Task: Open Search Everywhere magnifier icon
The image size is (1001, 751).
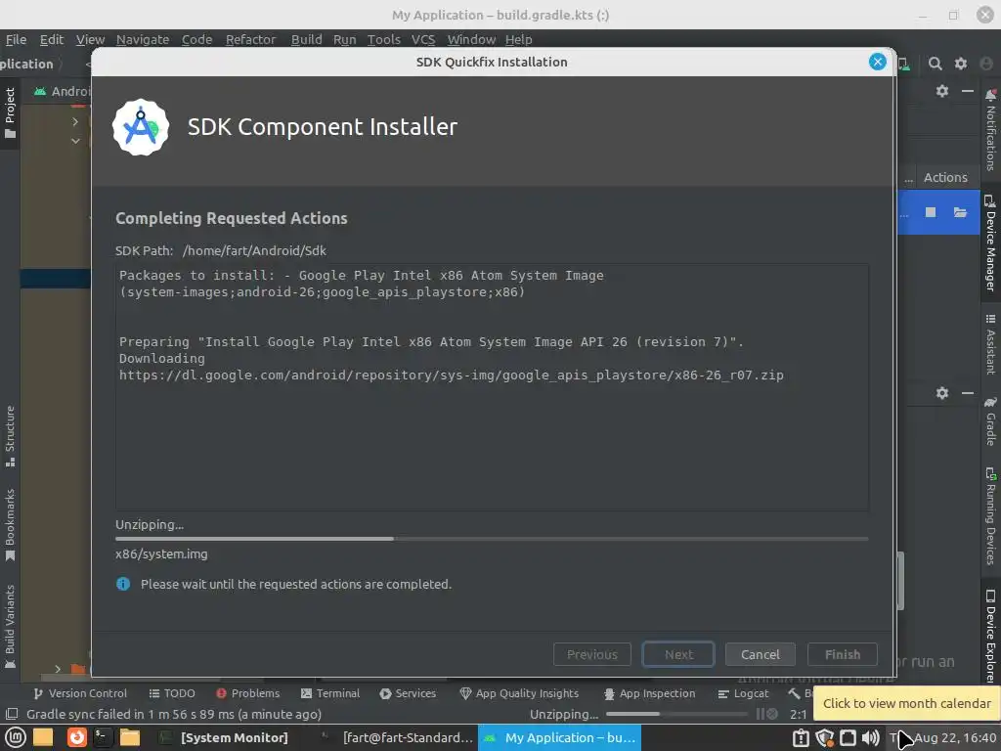Action: (x=935, y=64)
